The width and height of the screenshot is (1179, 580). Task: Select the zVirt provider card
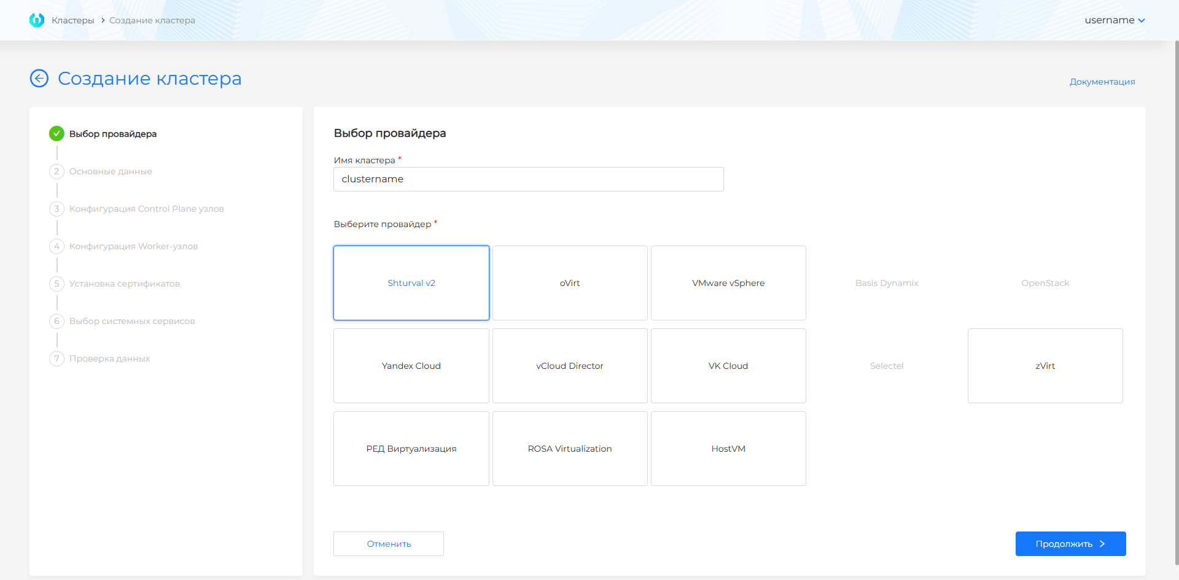[x=1045, y=366]
